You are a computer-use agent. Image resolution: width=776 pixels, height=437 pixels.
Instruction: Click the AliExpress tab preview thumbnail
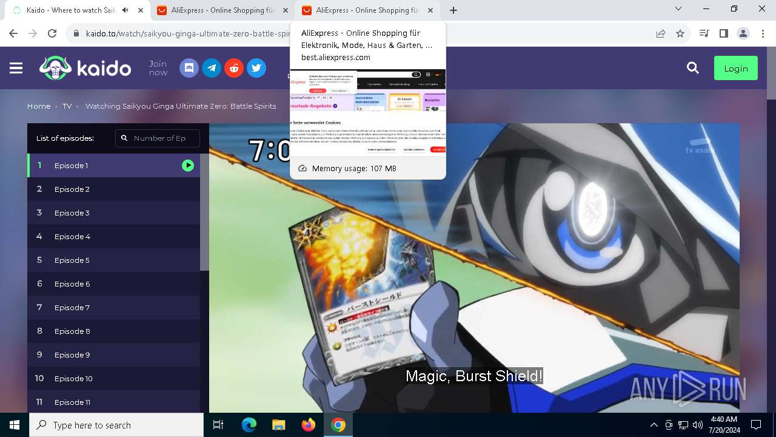point(368,112)
